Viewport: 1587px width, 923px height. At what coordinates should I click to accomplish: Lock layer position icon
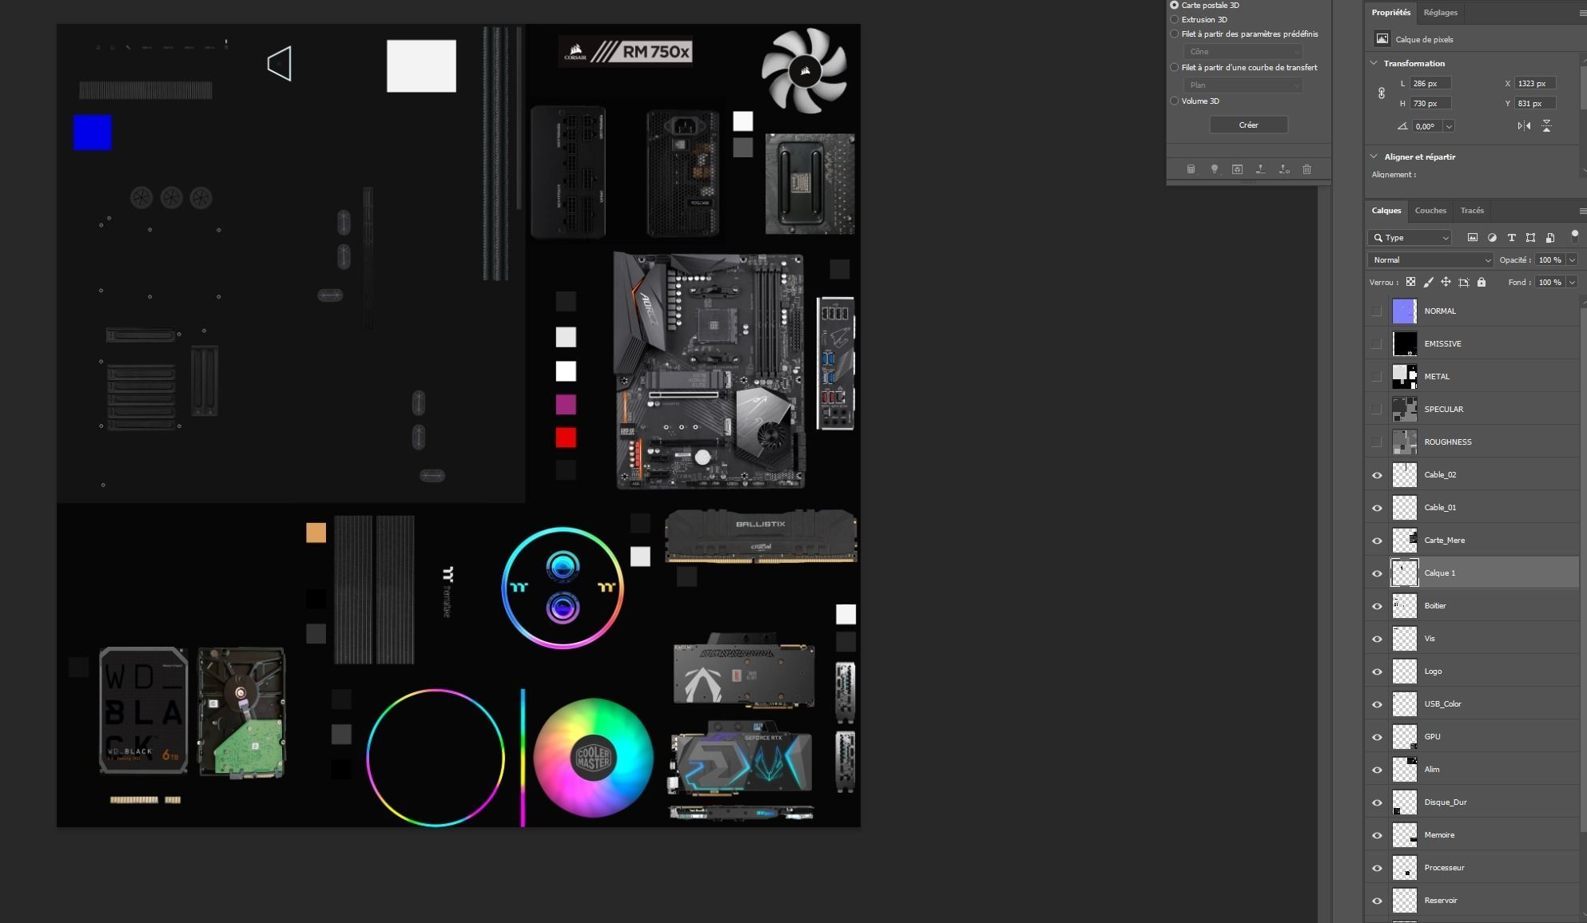pos(1446,282)
